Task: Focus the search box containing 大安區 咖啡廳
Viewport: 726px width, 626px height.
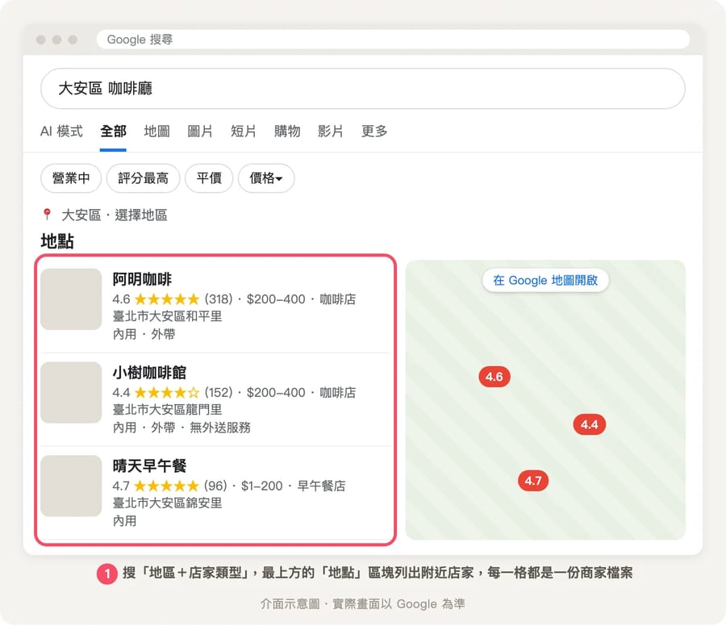Action: 363,89
